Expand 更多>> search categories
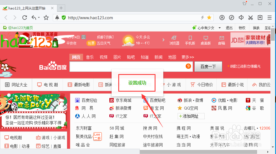The image size is (276, 154). [x=188, y=57]
